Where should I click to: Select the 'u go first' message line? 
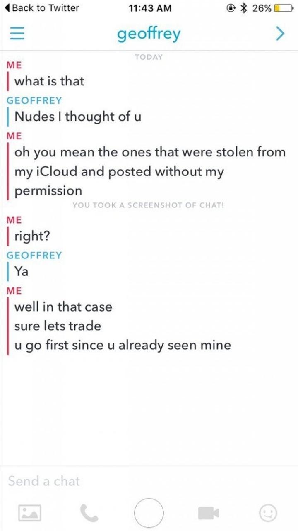click(x=123, y=345)
